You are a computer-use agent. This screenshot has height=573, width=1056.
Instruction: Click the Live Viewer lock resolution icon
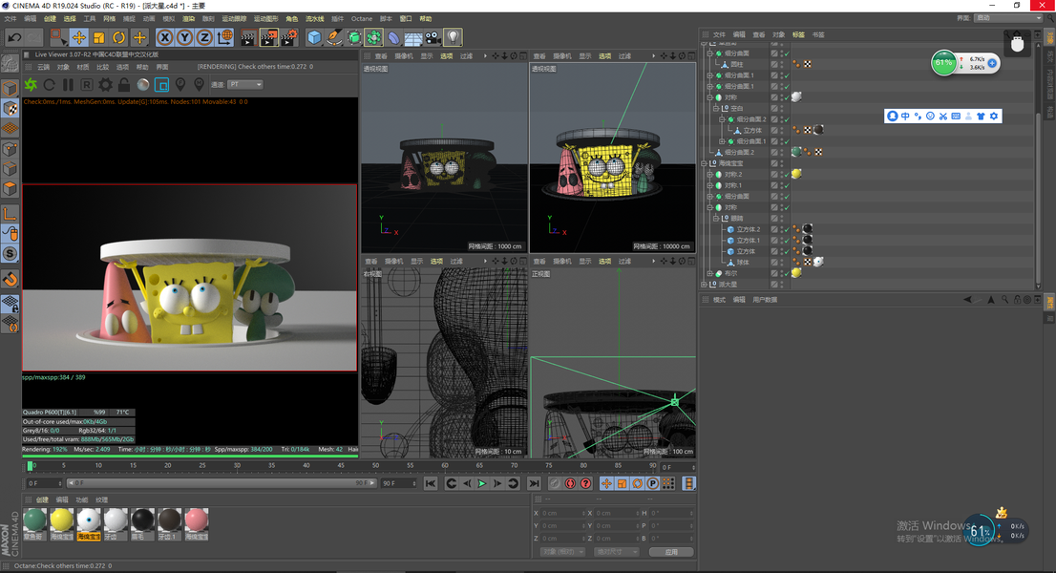[124, 85]
